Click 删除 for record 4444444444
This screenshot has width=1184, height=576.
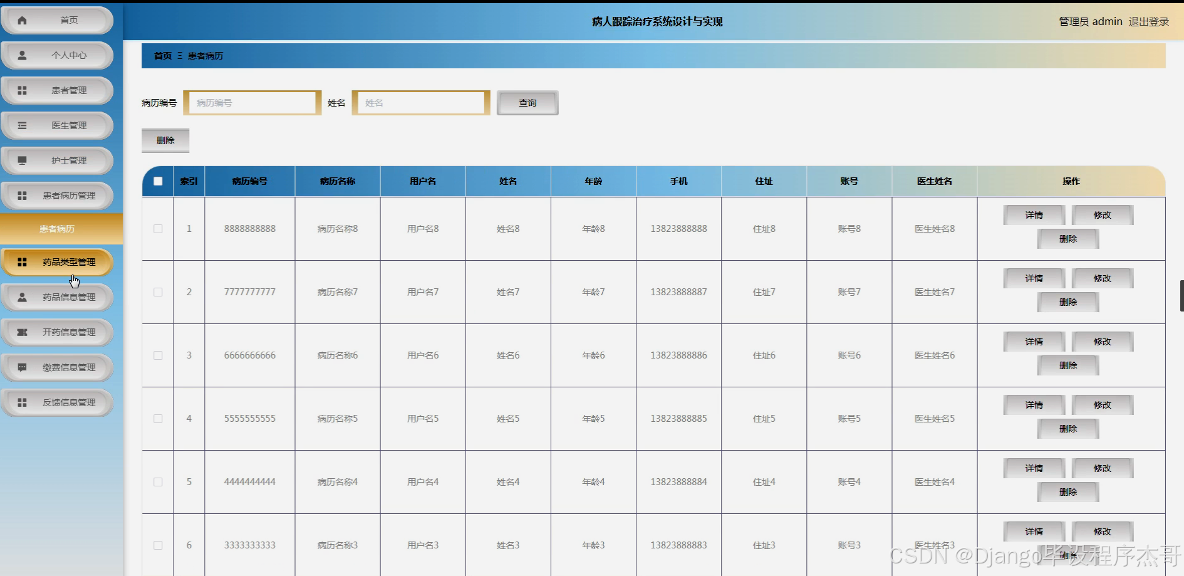coord(1068,492)
